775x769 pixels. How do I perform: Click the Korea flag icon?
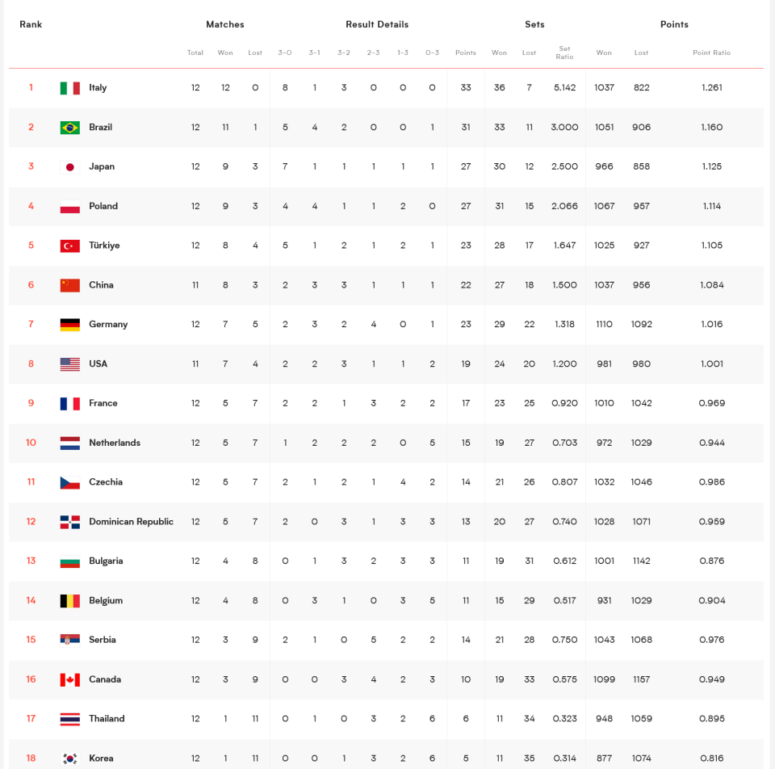tap(69, 758)
